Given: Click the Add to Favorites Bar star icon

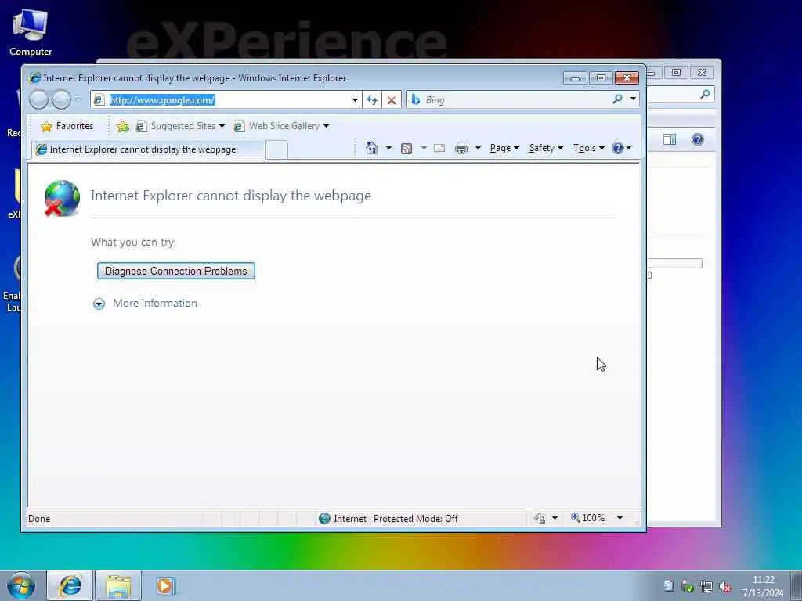Looking at the screenshot, I should coord(123,126).
